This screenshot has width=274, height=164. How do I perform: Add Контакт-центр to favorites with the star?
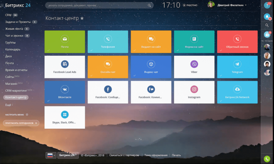tap(82, 18)
